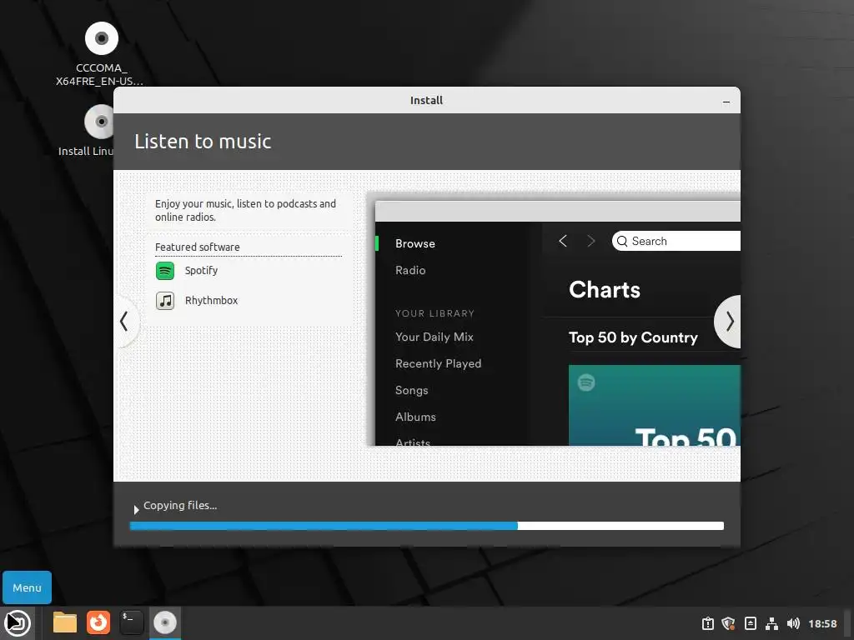Open the clipboard tray icon
Viewport: 854px width, 640px height.
(707, 623)
